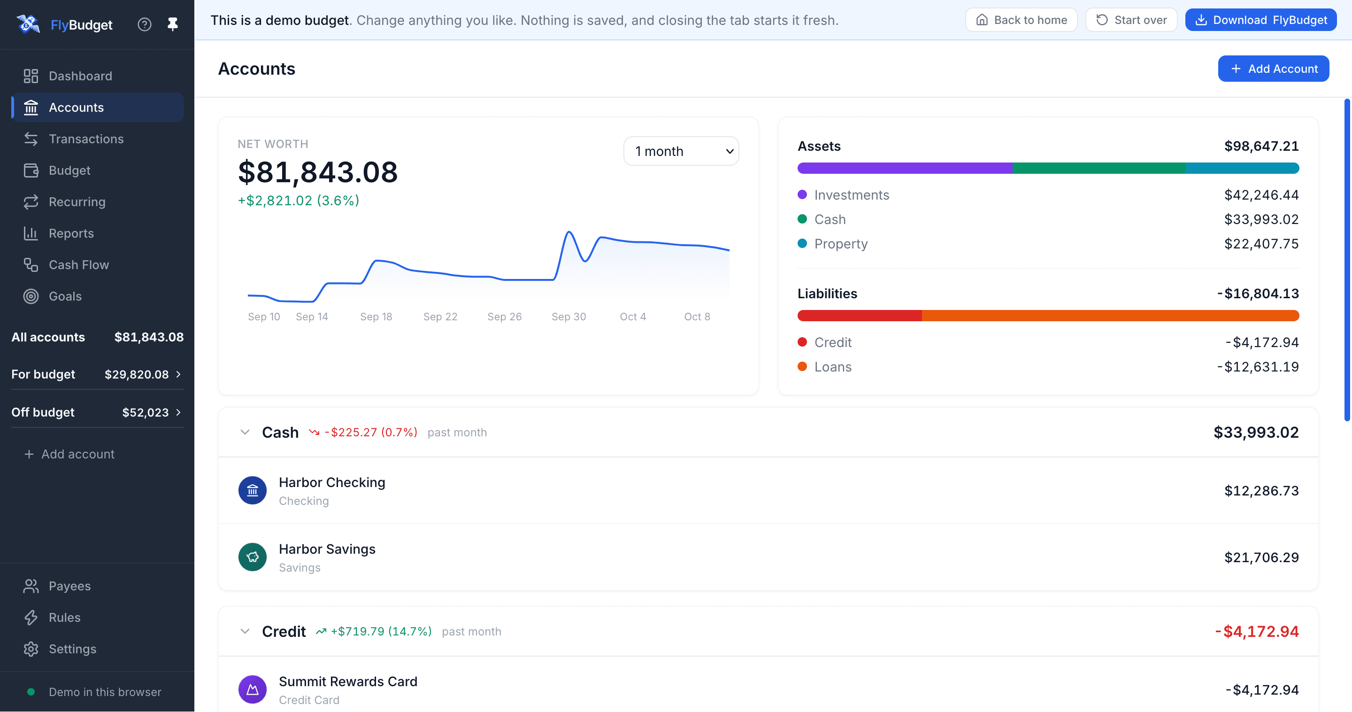Toggle the sidebar pin icon

pos(173,24)
